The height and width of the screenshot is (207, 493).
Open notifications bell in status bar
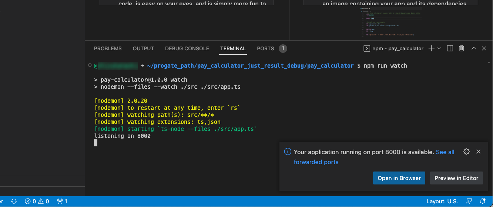pyautogui.click(x=483, y=201)
